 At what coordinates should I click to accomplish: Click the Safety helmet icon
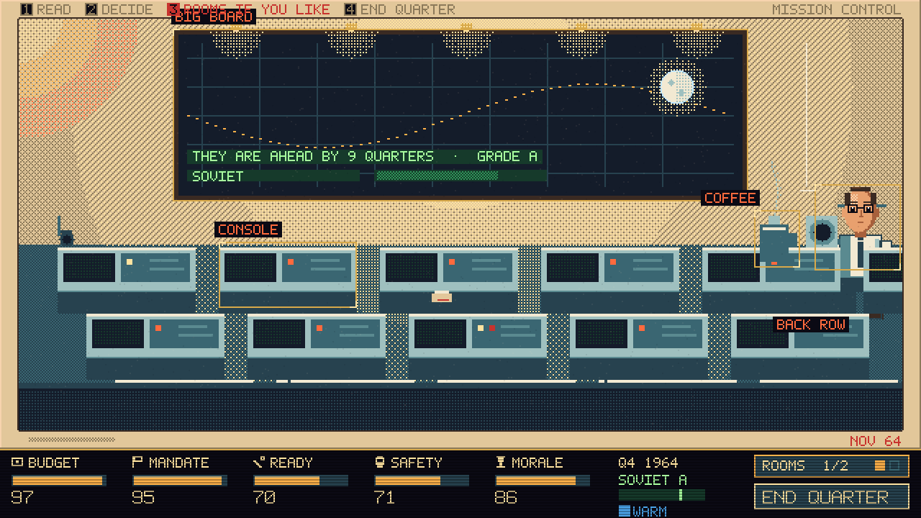tap(380, 463)
